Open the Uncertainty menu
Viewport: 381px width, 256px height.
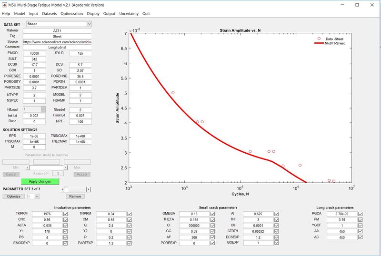[129, 14]
